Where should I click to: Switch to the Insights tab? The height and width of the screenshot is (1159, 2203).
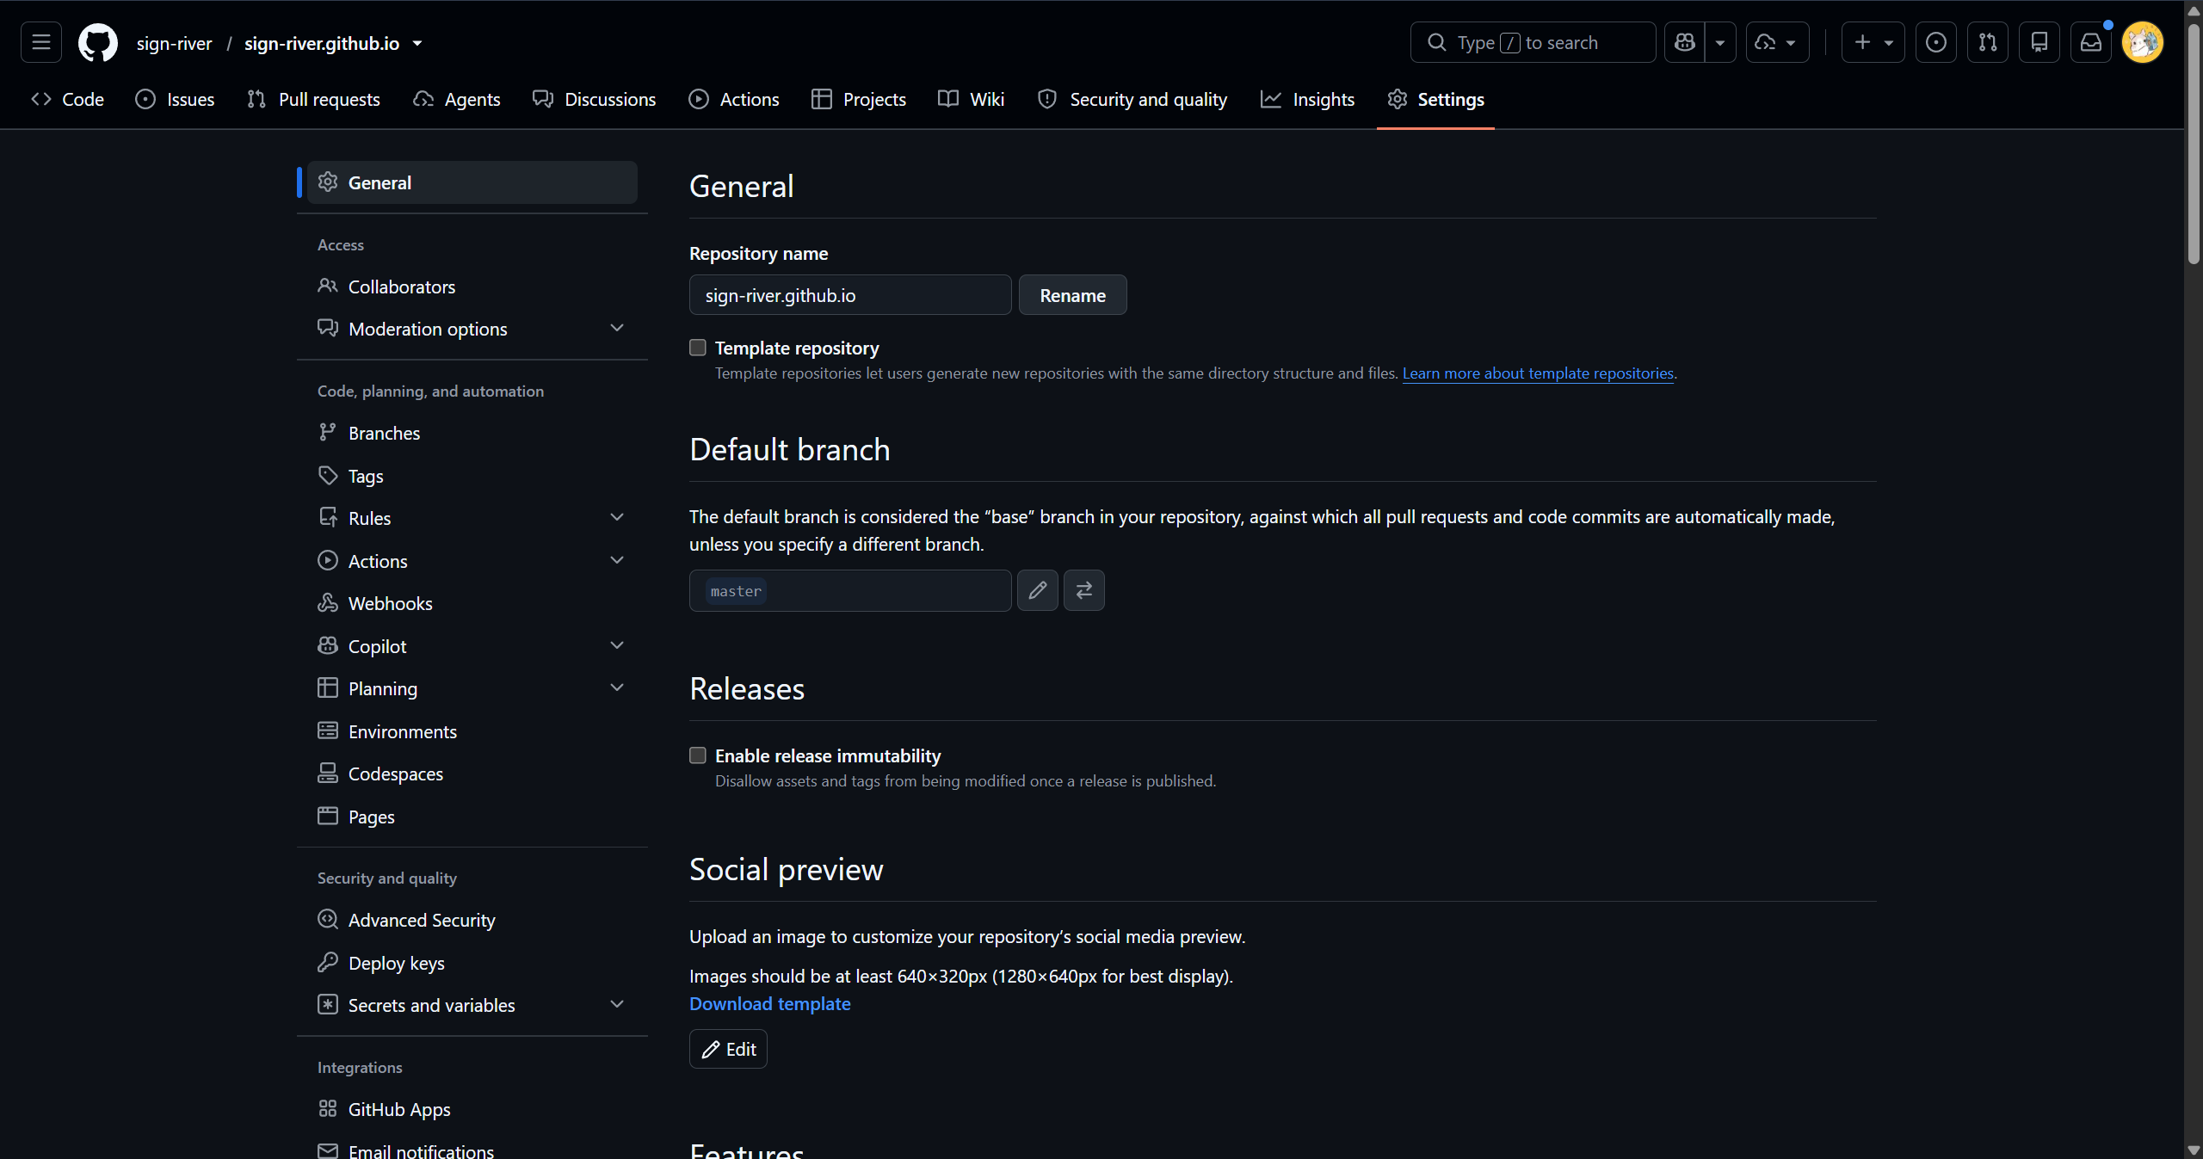click(1308, 99)
